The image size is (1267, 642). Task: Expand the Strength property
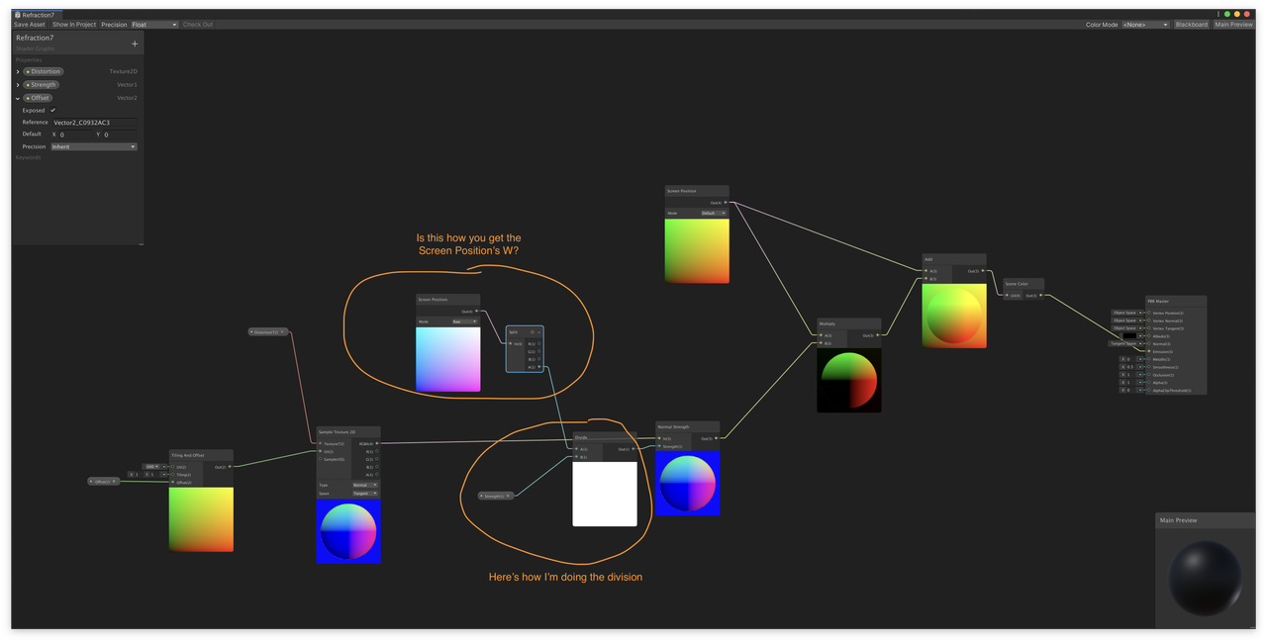pyautogui.click(x=18, y=85)
